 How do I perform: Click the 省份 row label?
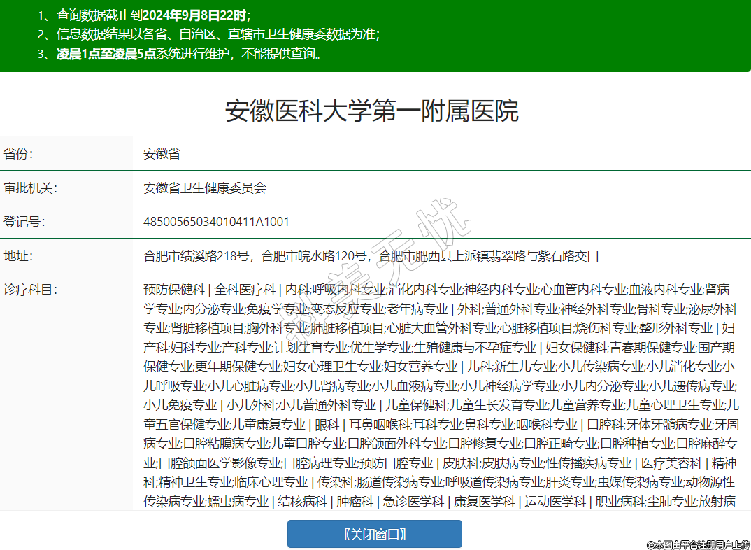pos(18,154)
